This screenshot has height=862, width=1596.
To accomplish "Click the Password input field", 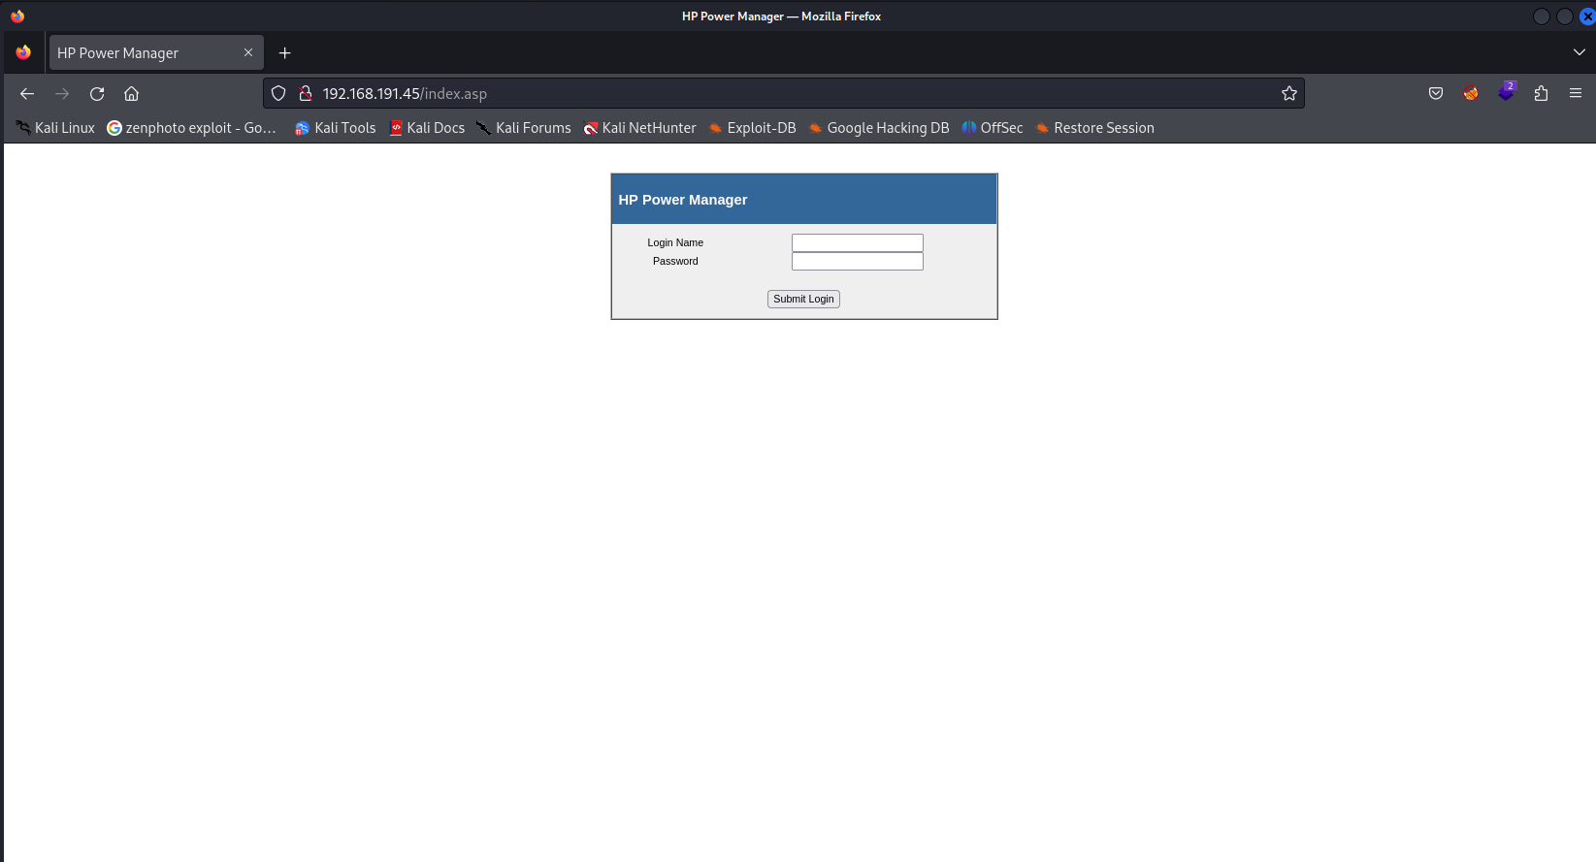I will click(x=857, y=262).
